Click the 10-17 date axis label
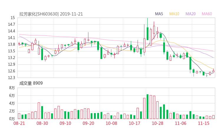 tap(134, 123)
